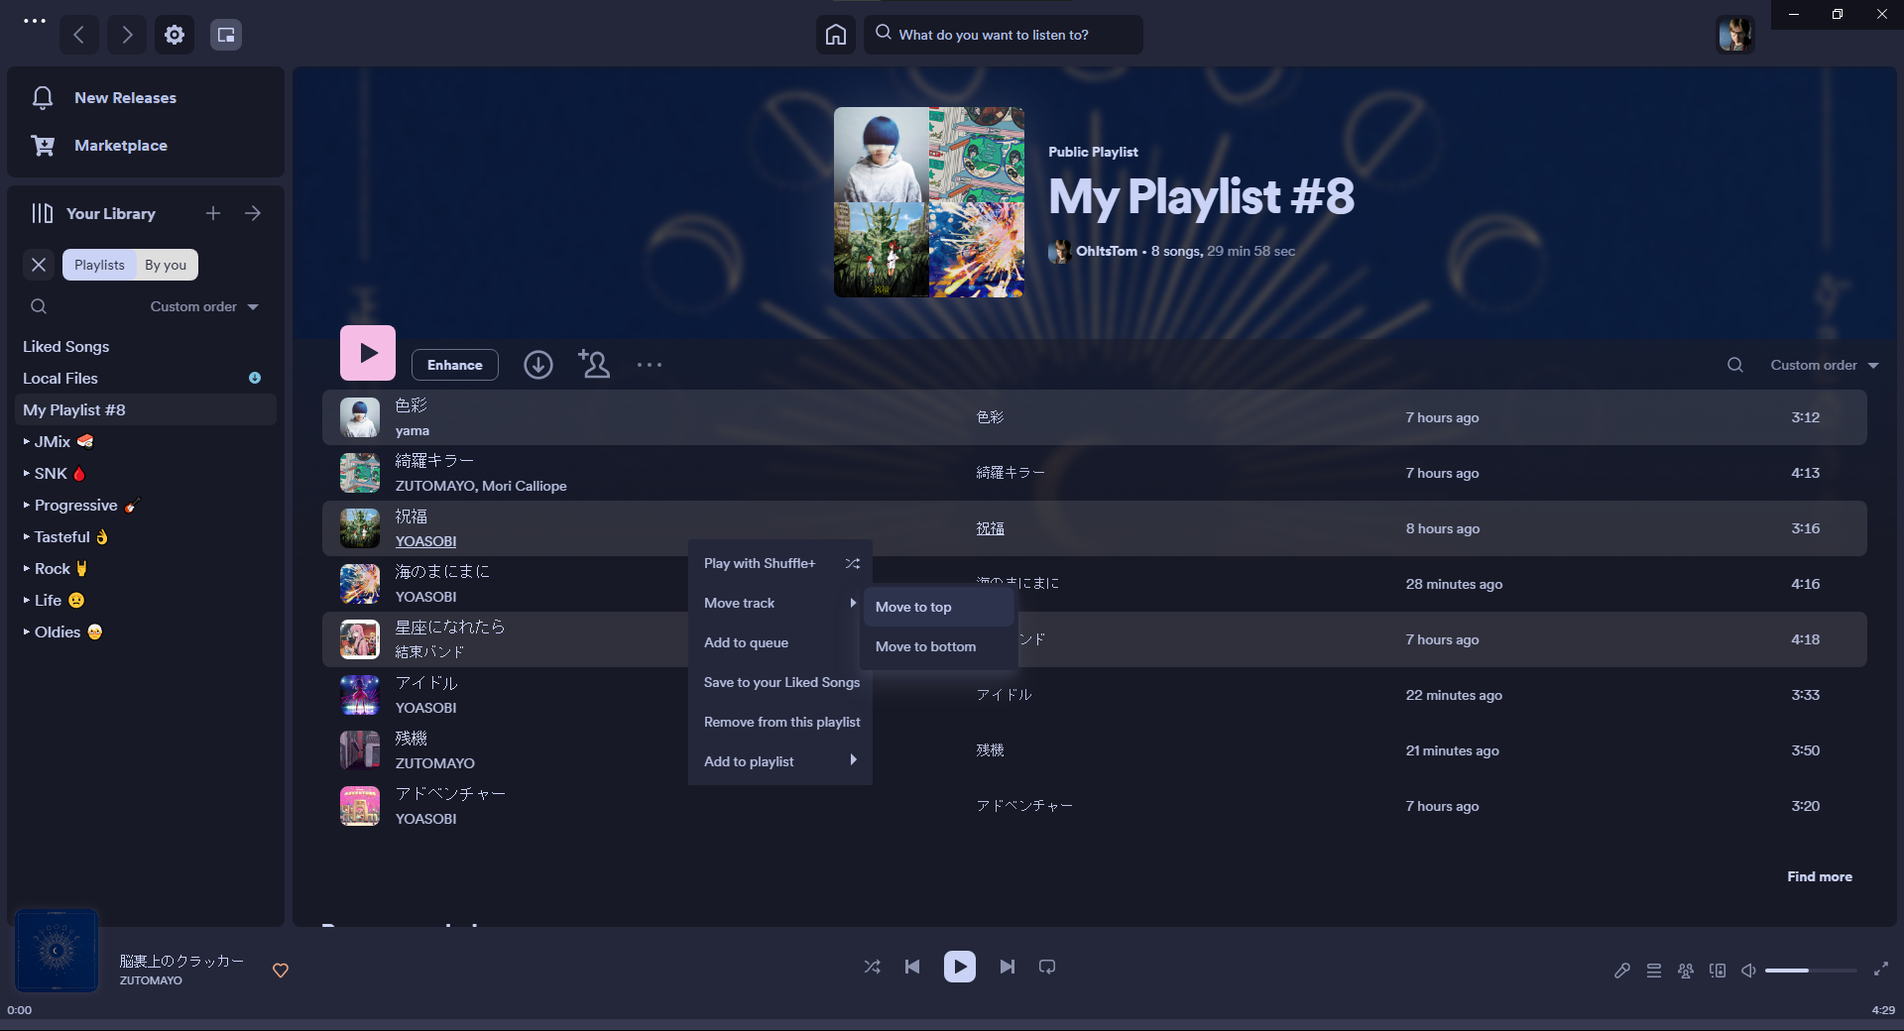
Task: Open lyrics microphone icon
Action: [1622, 971]
